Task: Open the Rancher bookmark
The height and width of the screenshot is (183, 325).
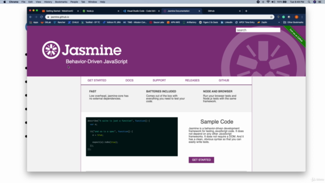Action: coord(59,22)
